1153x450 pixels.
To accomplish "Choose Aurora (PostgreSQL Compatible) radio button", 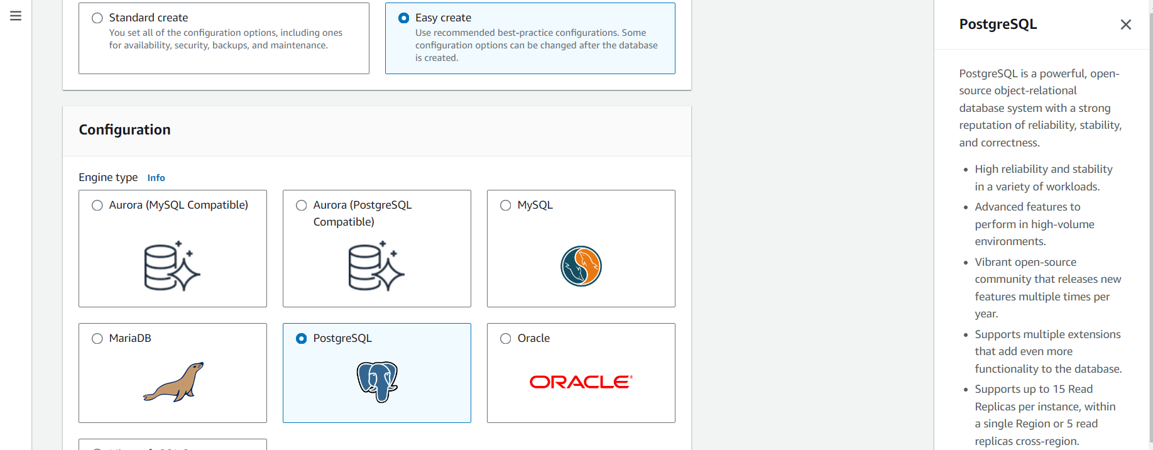I will click(302, 206).
